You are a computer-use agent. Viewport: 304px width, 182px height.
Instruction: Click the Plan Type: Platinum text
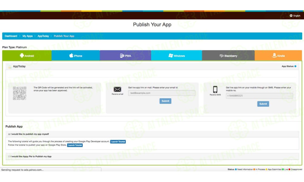[15, 47]
